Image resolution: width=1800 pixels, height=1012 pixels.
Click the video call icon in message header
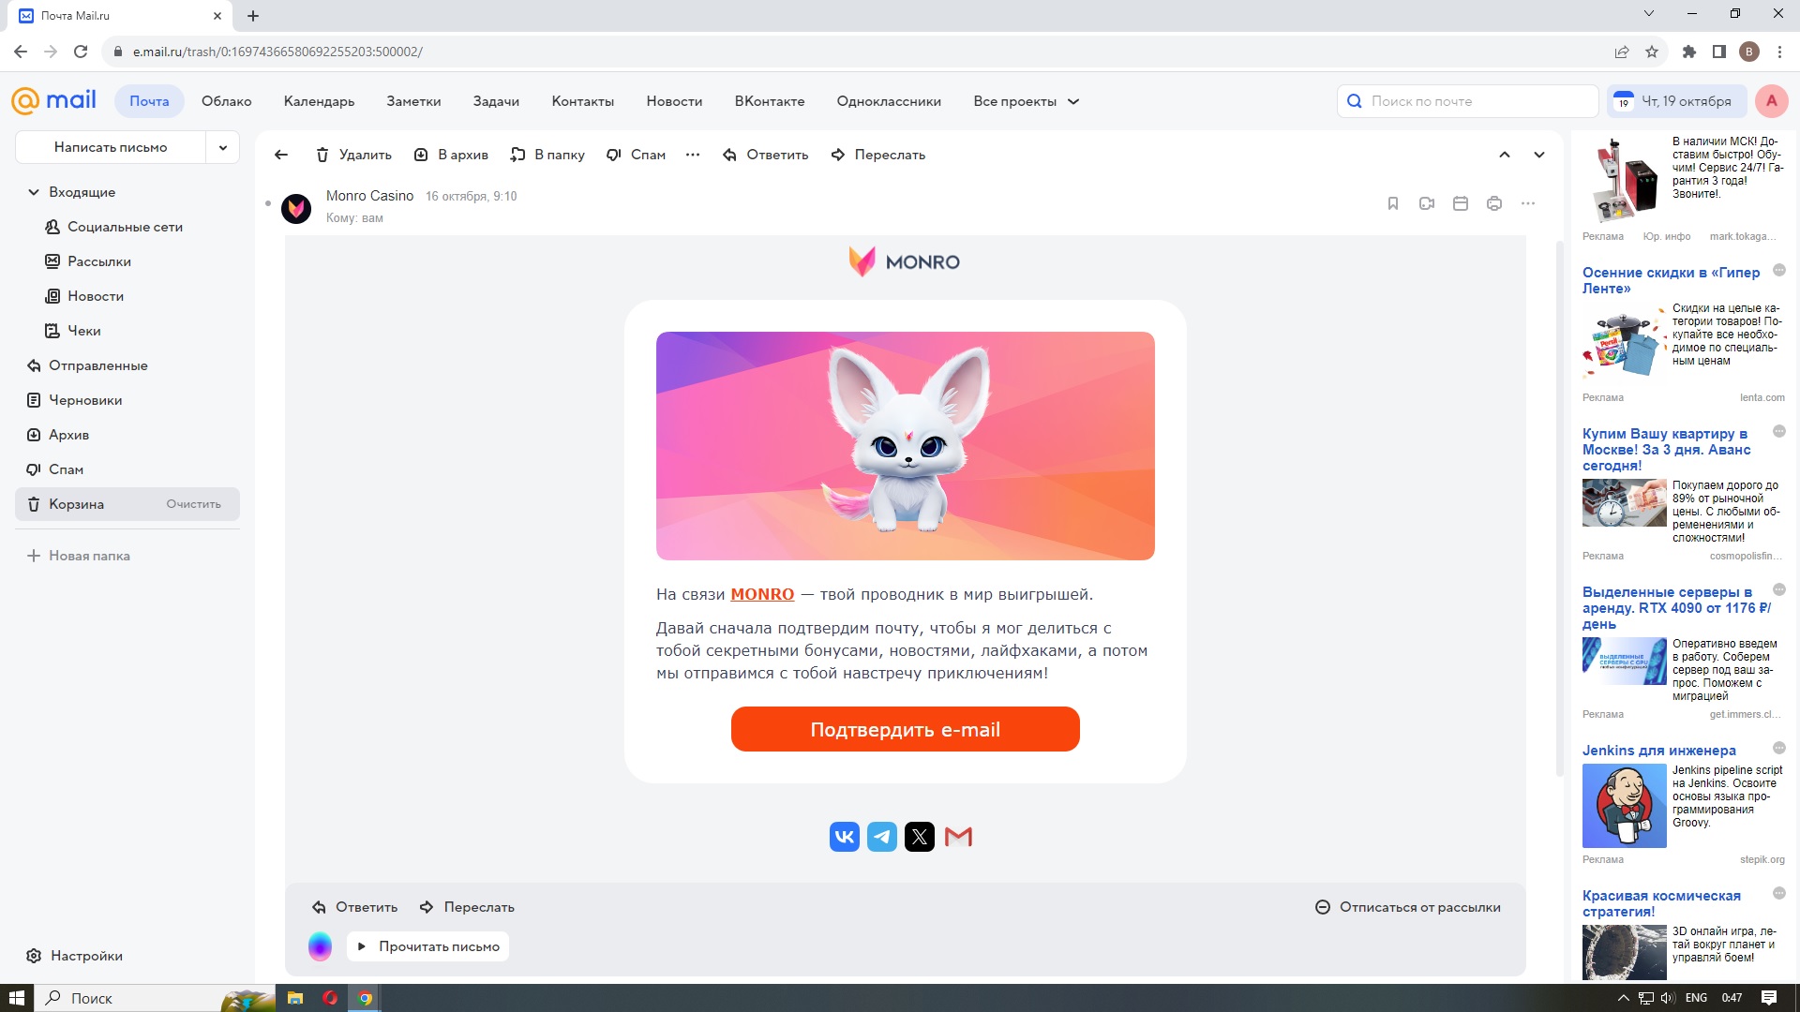click(1427, 203)
